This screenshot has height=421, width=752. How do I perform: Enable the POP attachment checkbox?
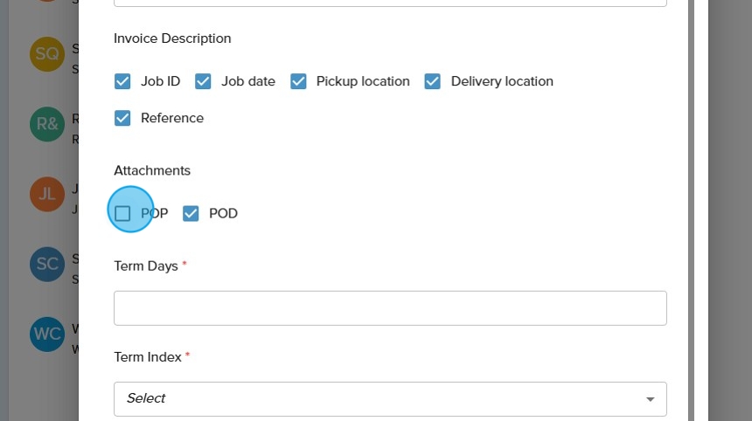[x=122, y=213]
